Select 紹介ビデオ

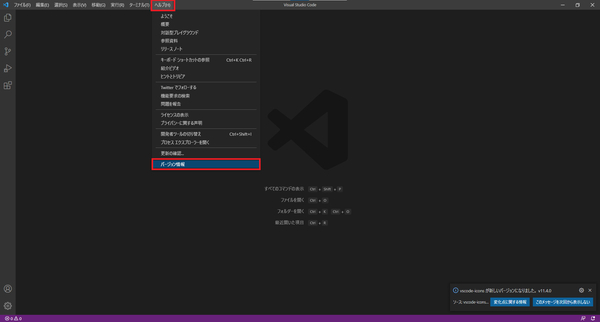(x=206, y=68)
